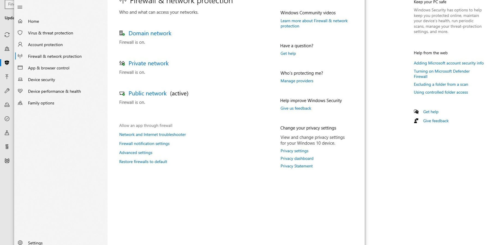Open Settings via the gear icon
491x245 pixels.
[20, 242]
